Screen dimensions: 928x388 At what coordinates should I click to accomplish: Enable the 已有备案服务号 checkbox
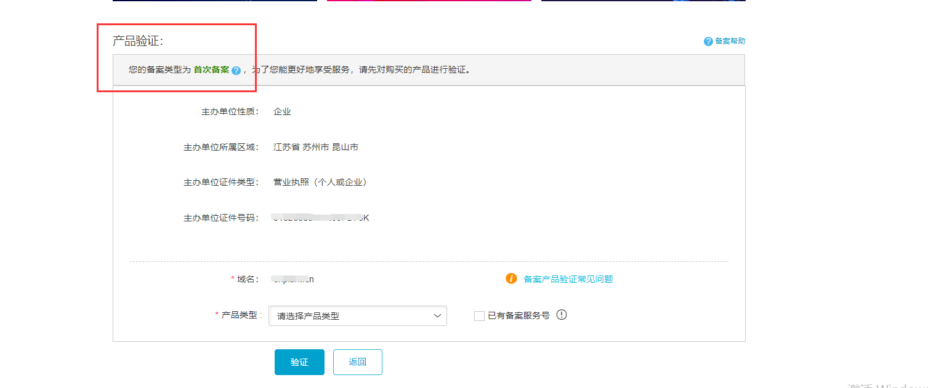click(x=479, y=316)
